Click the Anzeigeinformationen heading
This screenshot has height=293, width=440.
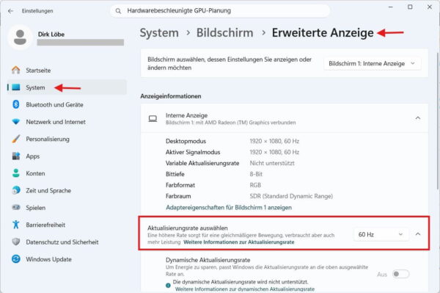tap(171, 96)
